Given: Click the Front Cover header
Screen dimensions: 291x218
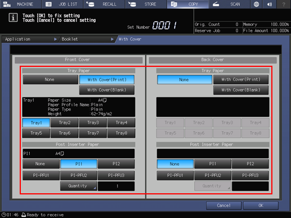Looking at the screenshot, I should pos(79,60).
